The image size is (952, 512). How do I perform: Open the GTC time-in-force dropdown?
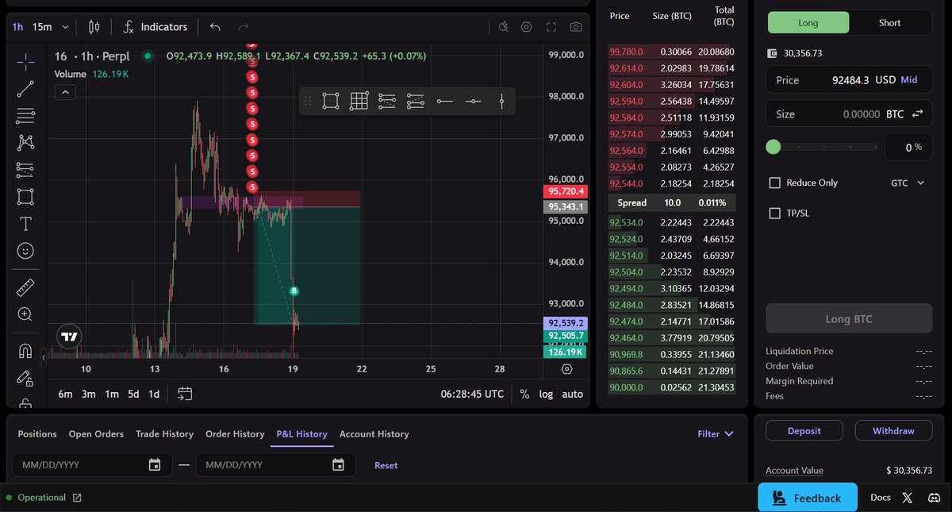tap(908, 183)
